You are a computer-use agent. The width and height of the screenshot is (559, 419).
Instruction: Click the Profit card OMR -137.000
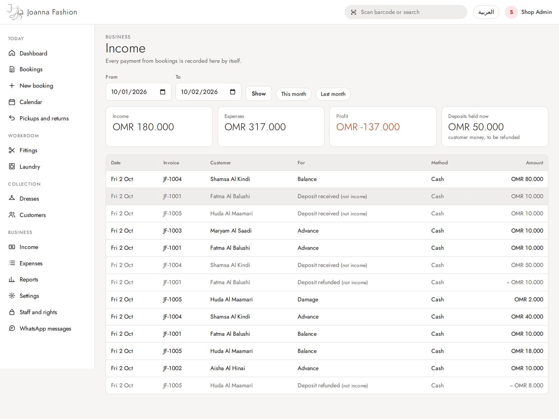383,127
